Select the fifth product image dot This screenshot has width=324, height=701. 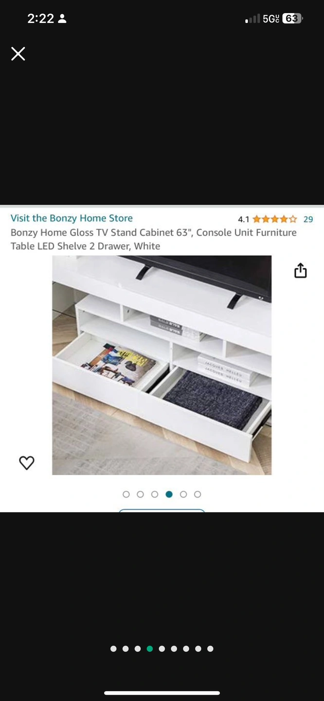[183, 494]
